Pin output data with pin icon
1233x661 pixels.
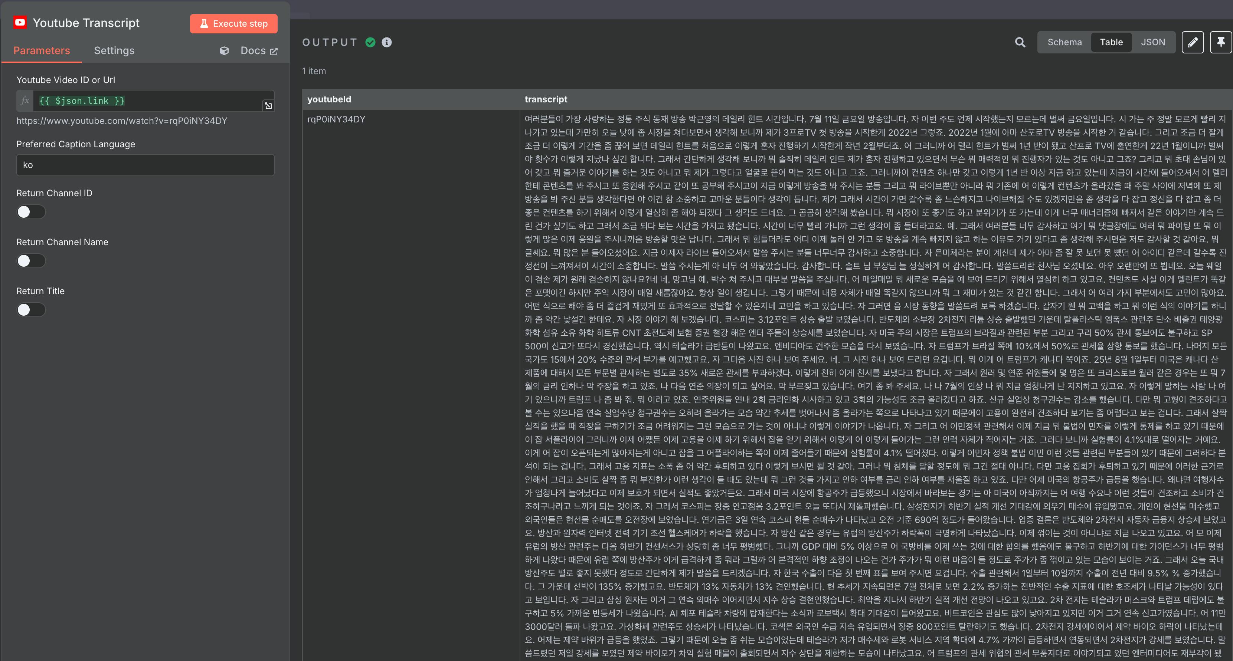tap(1221, 42)
